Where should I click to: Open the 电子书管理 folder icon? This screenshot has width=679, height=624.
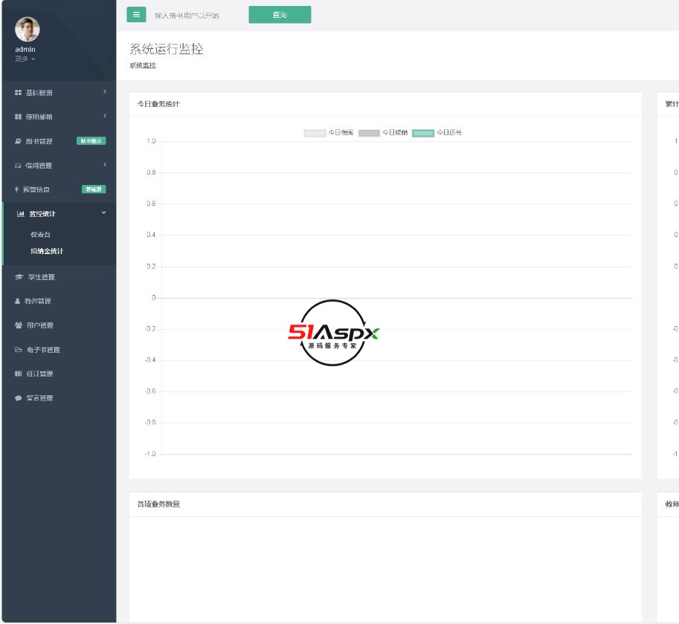click(x=19, y=350)
